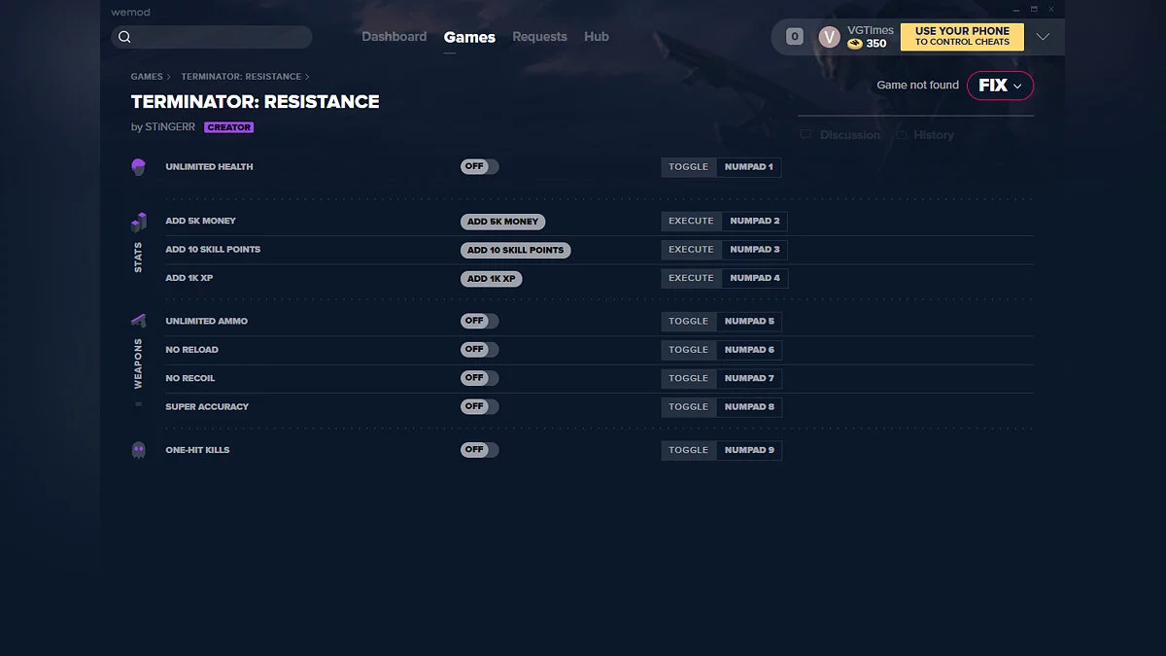Expand the Terminator: Resistance breadcrumb chevron
1166x656 pixels.
coord(307,77)
